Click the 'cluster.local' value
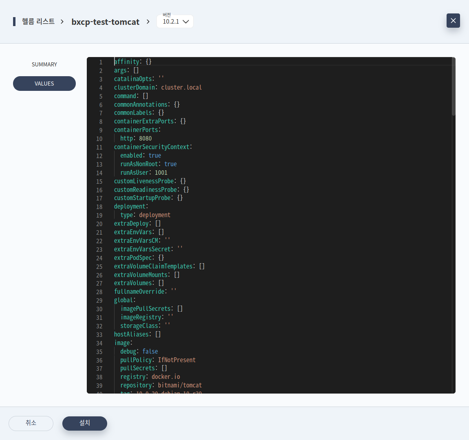This screenshot has height=440, width=469. point(181,87)
